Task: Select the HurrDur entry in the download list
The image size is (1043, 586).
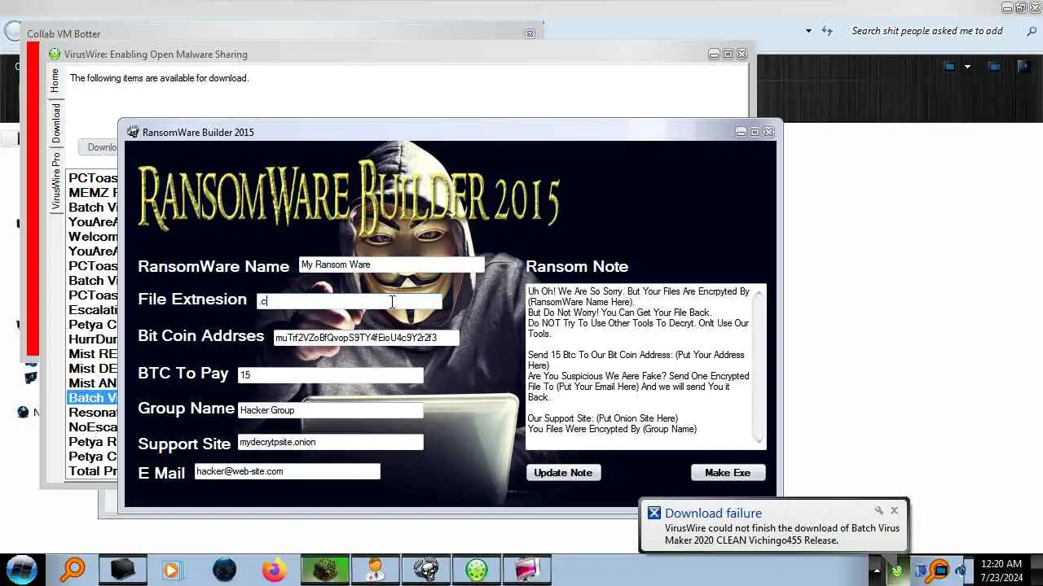Action: click(x=92, y=339)
